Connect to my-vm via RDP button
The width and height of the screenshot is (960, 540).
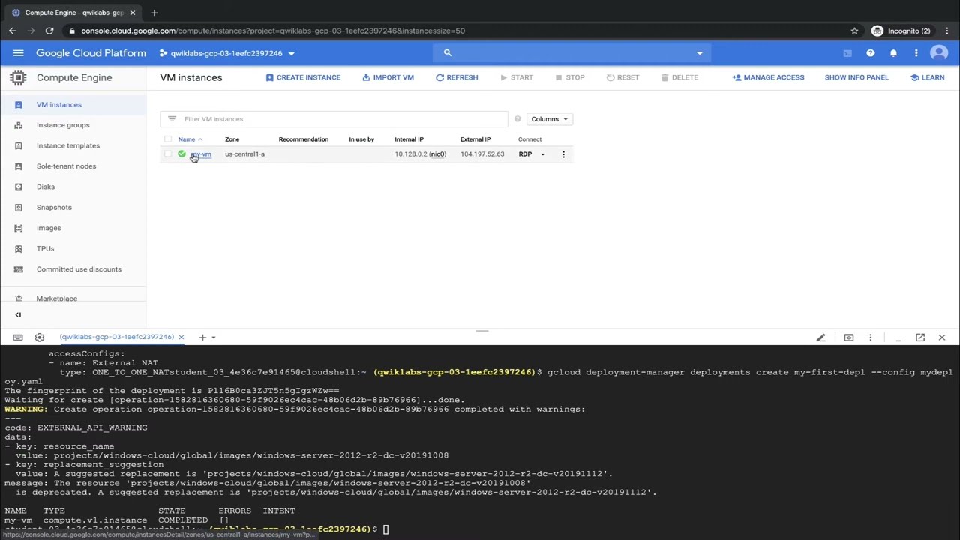click(525, 154)
